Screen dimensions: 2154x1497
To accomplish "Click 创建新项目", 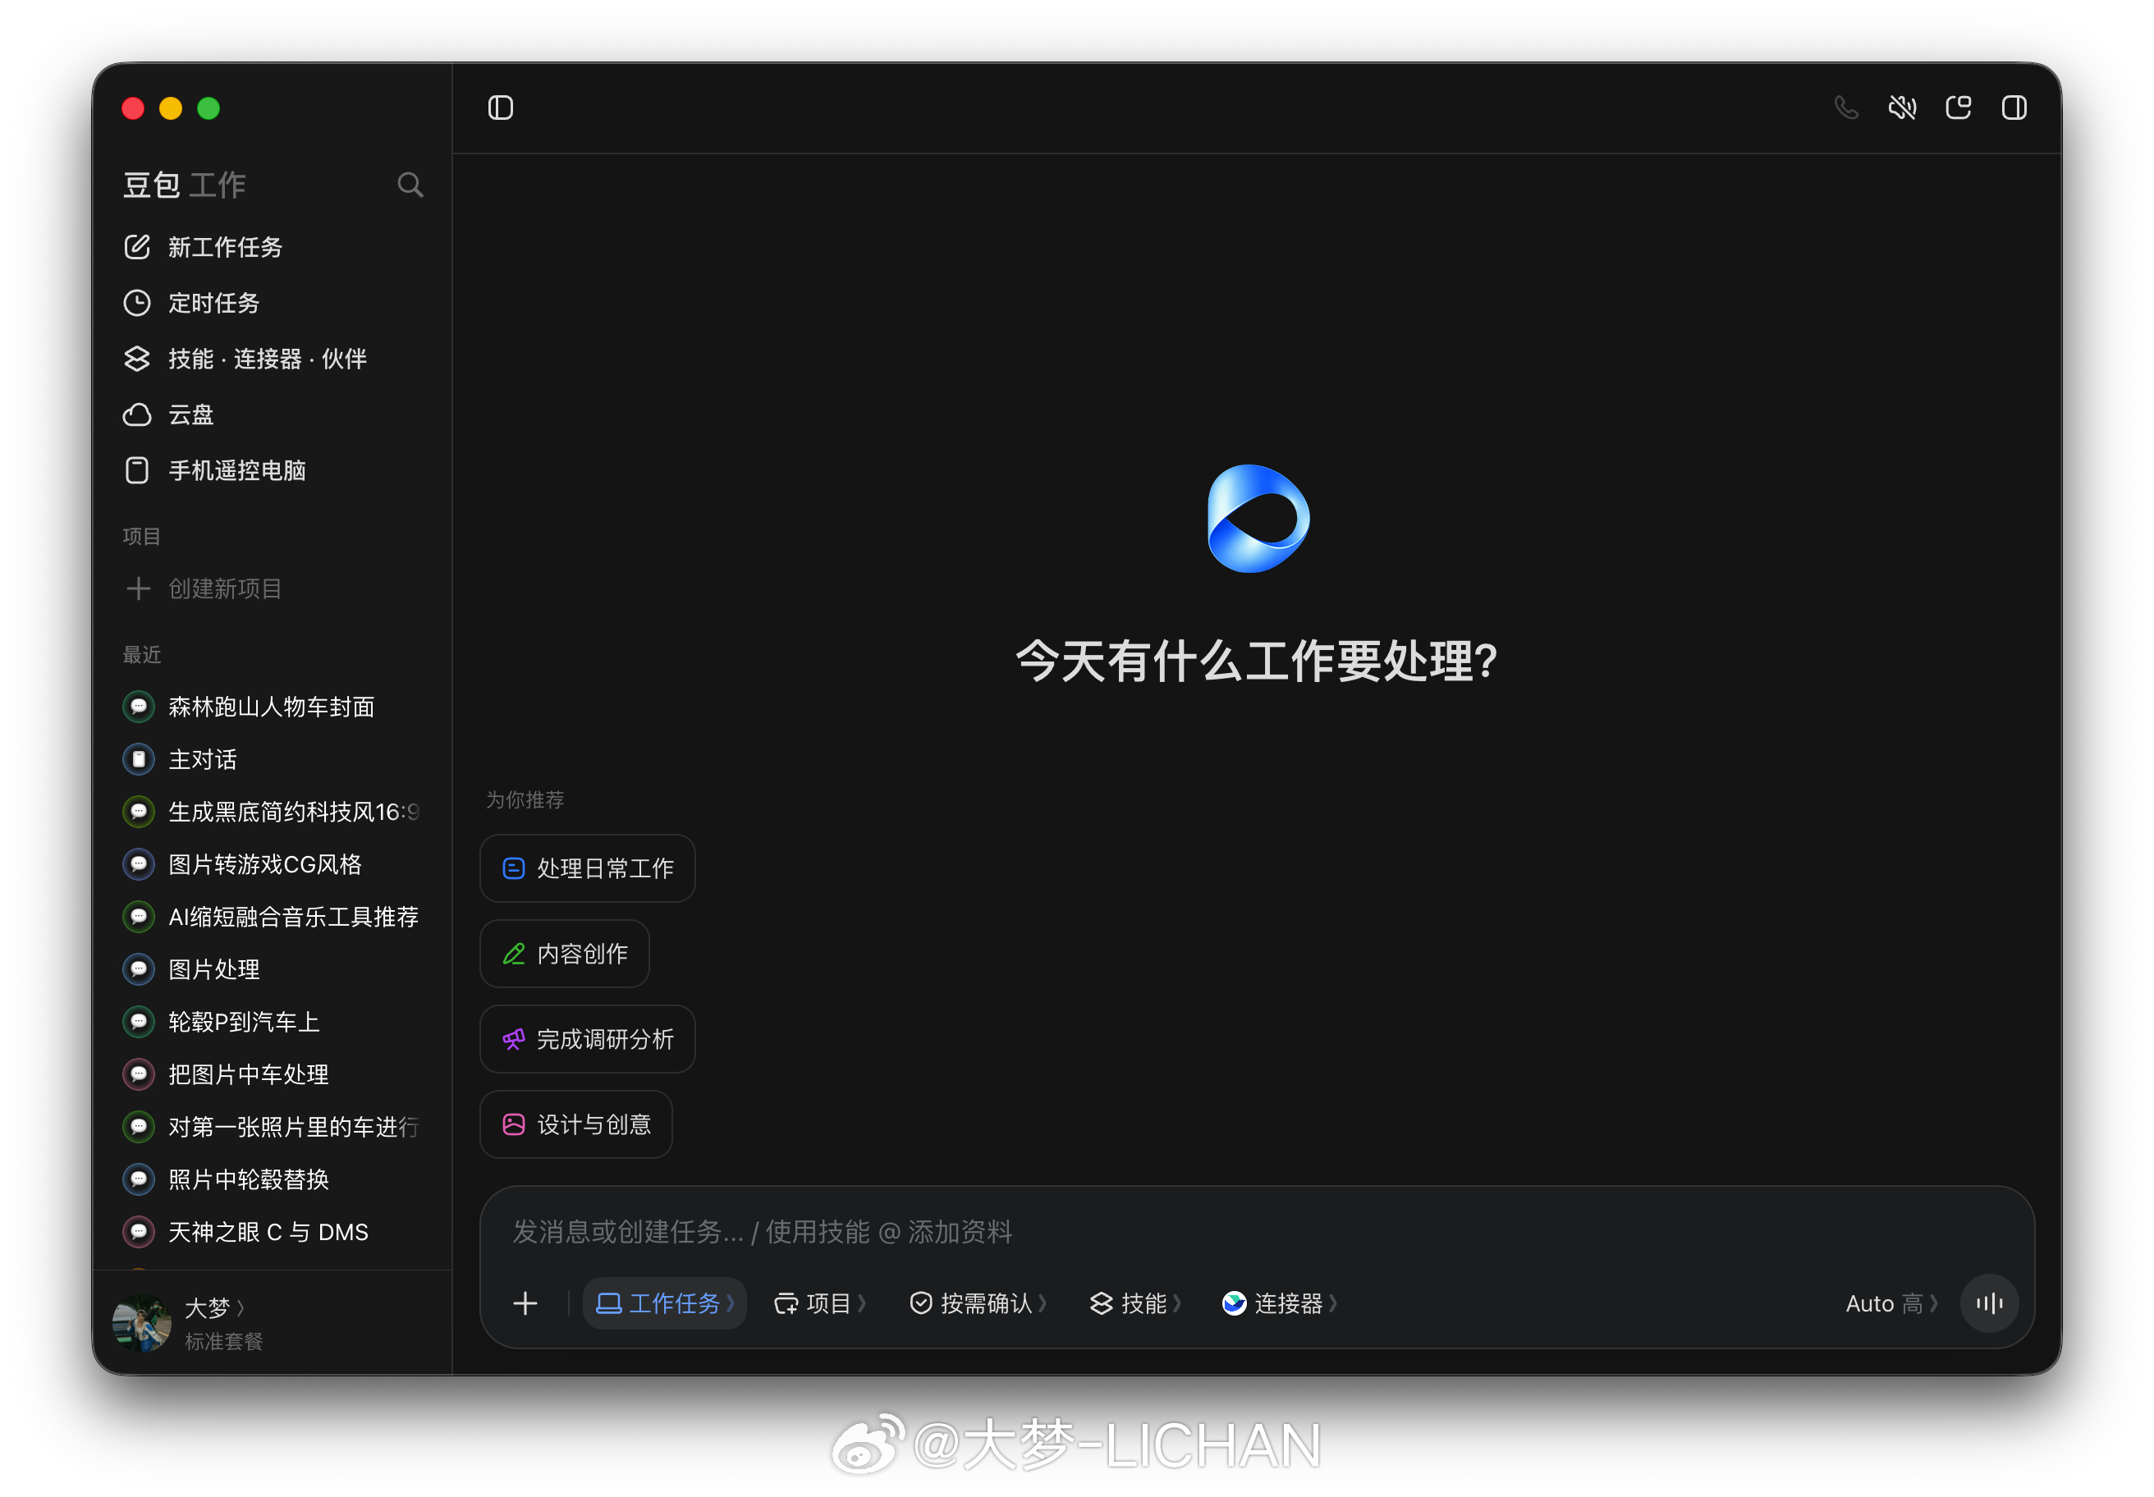I will tap(225, 588).
